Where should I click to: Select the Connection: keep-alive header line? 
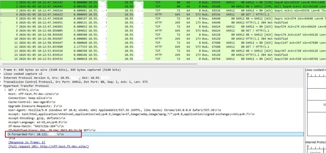30,98
